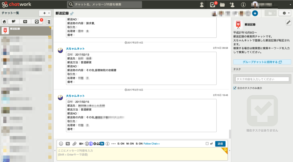Open the info icon in top header
This screenshot has width=293, height=162.
click(243, 5)
